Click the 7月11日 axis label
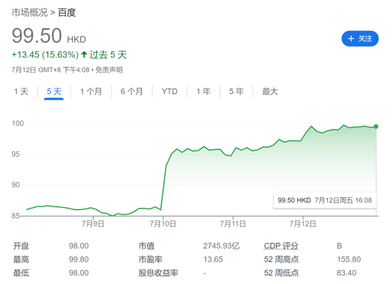Screen dimensions: 392x284 pyautogui.click(x=233, y=223)
